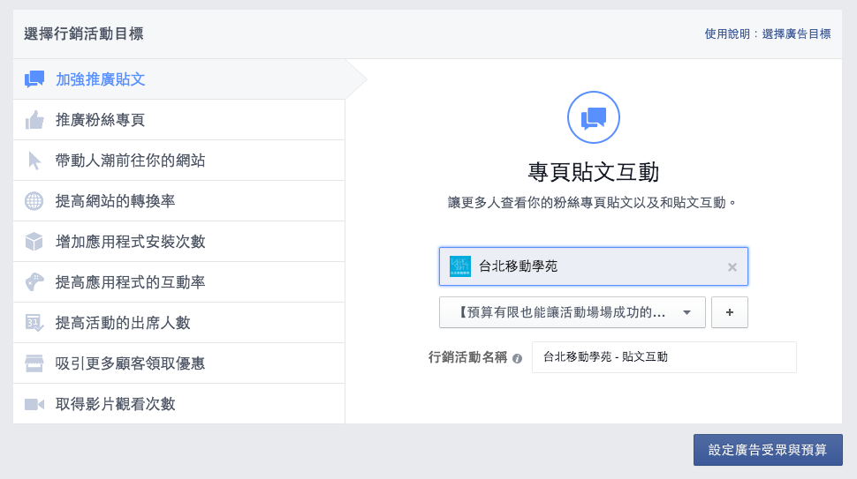Click the cursor arrow icon for 帶動人潮前往你的網站
Image resolution: width=857 pixels, height=479 pixels.
click(34, 161)
